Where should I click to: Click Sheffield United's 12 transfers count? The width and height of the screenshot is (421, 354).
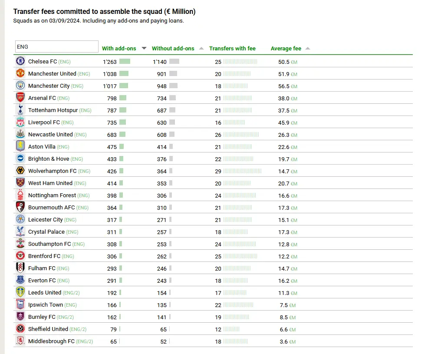click(218, 329)
